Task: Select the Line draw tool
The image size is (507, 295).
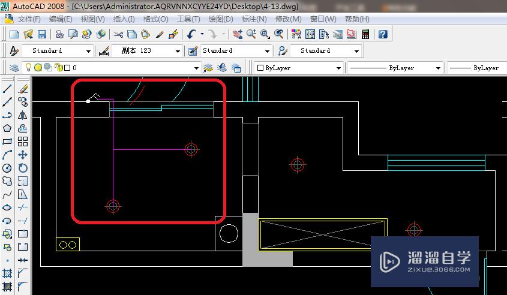Action: click(7, 89)
